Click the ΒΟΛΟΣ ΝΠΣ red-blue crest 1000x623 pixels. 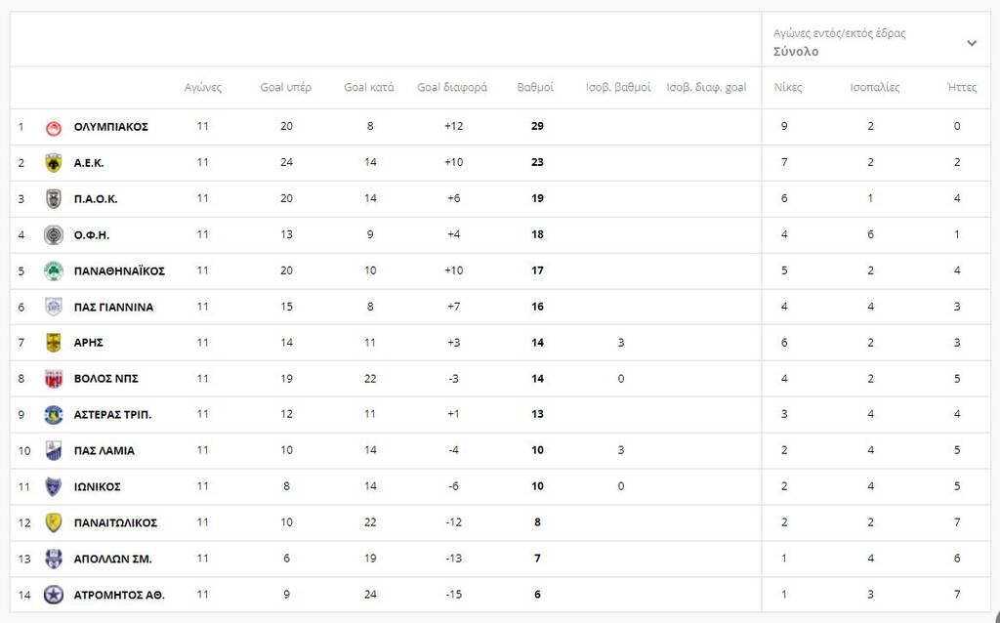coord(54,379)
